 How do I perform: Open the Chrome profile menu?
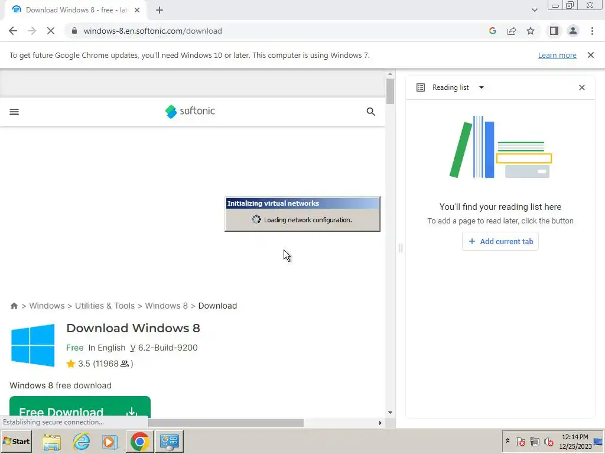pyautogui.click(x=573, y=31)
